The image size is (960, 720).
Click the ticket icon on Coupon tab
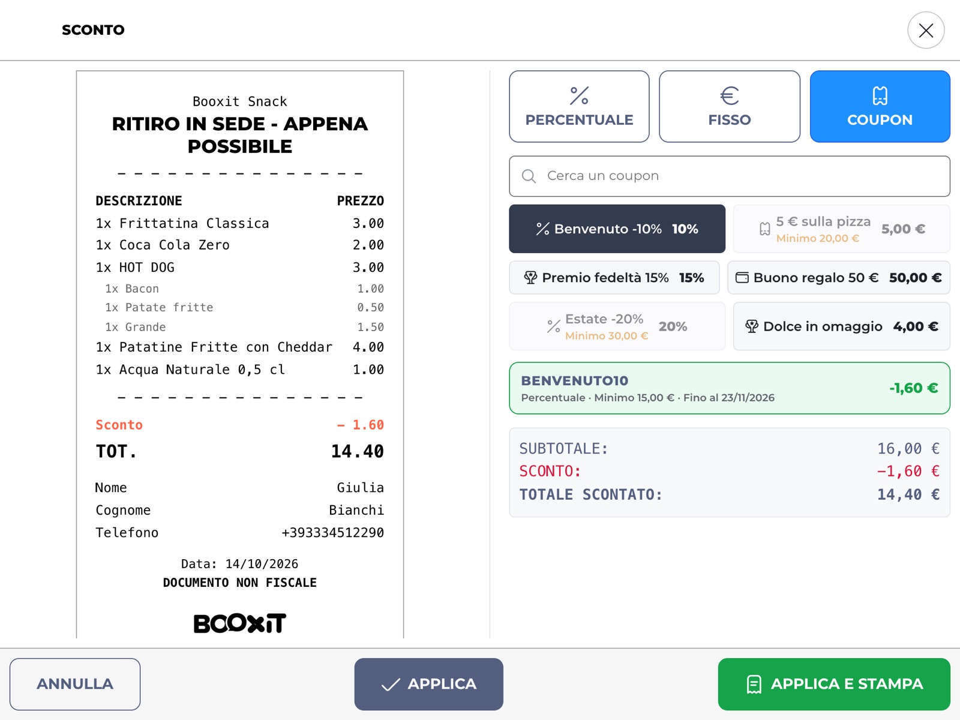click(x=880, y=95)
